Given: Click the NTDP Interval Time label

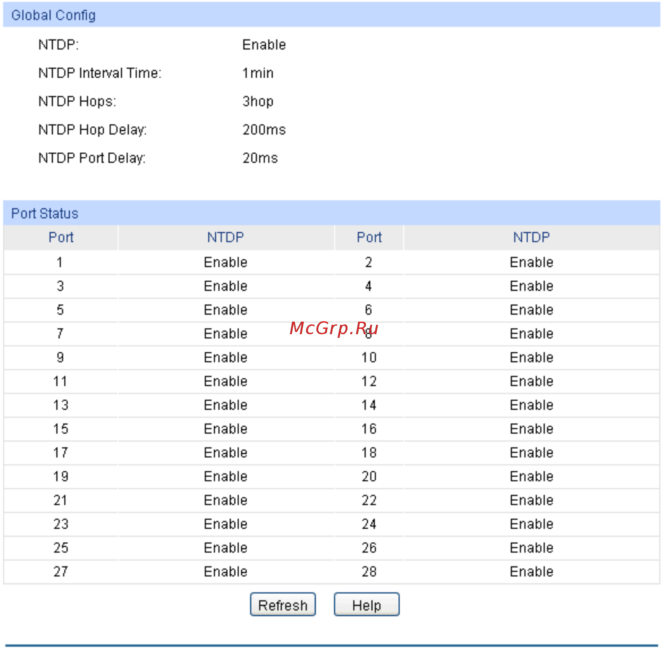Looking at the screenshot, I should (x=100, y=73).
